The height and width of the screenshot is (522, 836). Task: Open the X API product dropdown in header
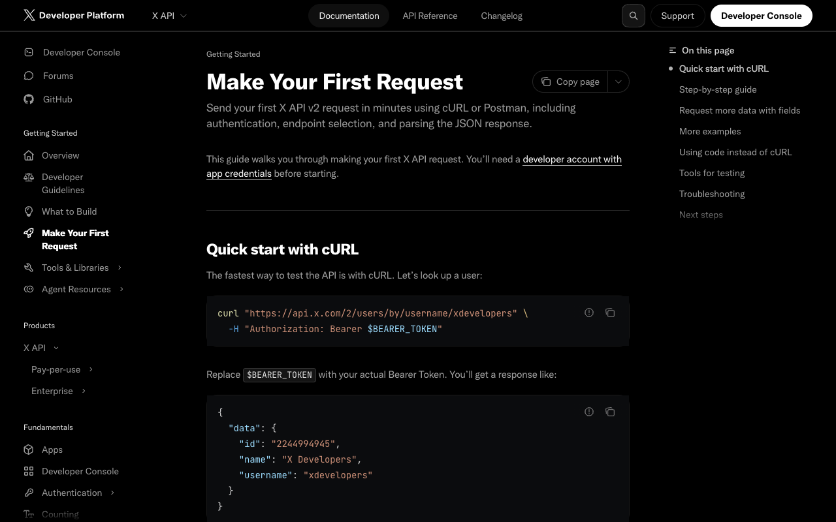pyautogui.click(x=169, y=16)
